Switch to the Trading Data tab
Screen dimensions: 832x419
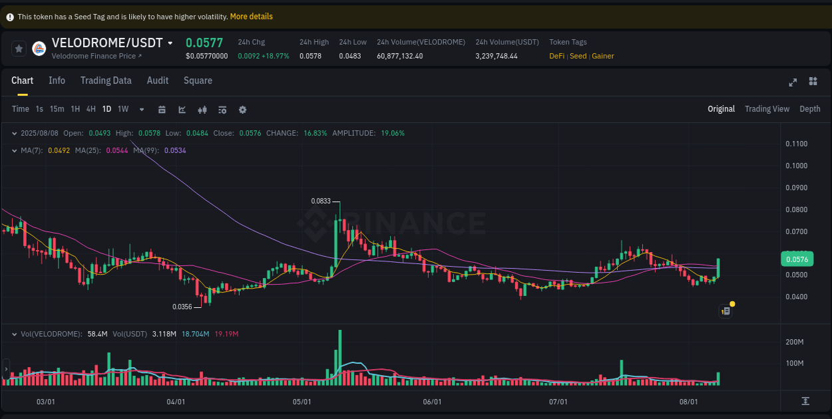pyautogui.click(x=106, y=80)
